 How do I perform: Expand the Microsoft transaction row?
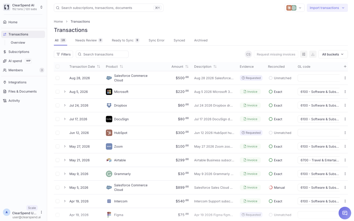[65, 92]
